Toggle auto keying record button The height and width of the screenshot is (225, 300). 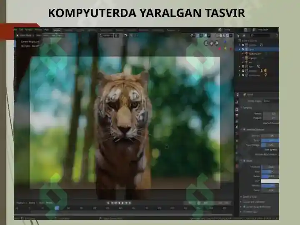click(108, 203)
